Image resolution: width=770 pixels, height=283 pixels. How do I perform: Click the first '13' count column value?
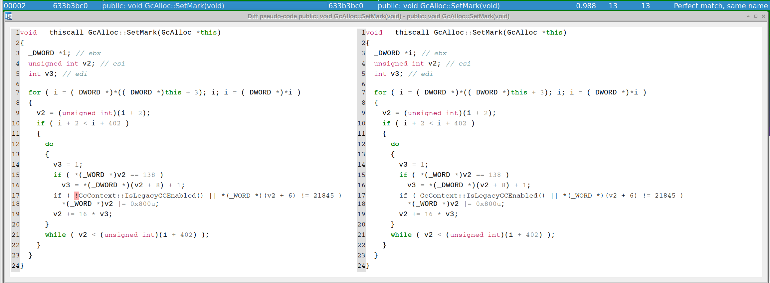[x=613, y=6]
